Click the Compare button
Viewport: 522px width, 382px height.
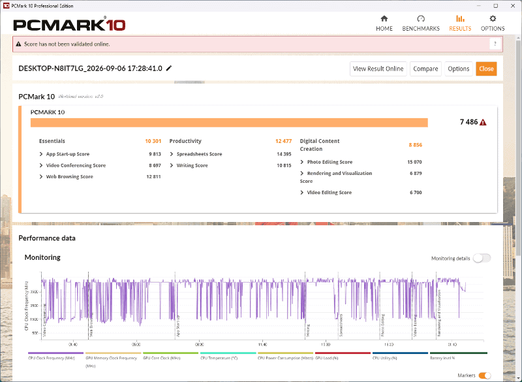coord(425,69)
